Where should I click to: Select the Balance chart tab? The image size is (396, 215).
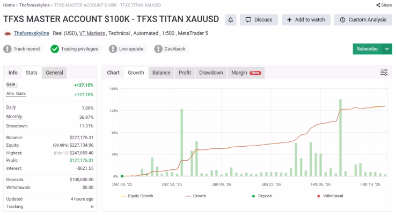tap(162, 73)
